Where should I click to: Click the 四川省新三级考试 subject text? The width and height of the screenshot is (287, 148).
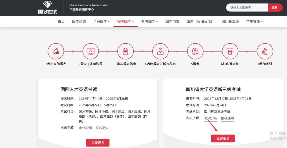coord(217,112)
